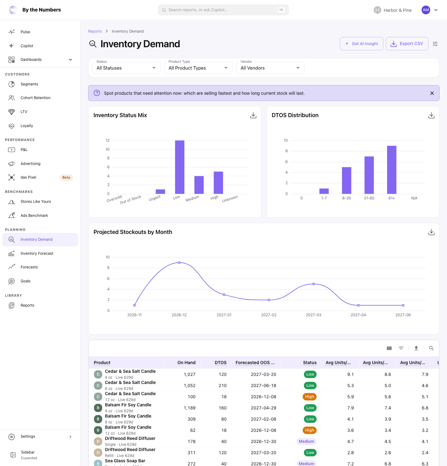Sort table by Product column header

click(x=102, y=363)
